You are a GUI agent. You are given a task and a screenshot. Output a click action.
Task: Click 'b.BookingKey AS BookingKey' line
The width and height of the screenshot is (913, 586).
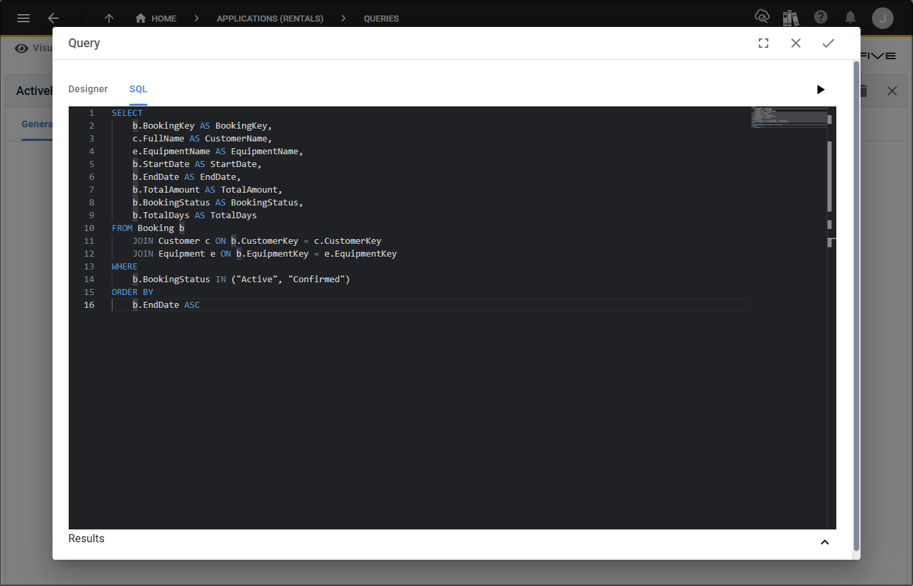click(x=202, y=126)
